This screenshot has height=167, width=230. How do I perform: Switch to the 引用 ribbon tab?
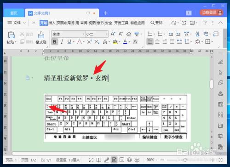tap(75, 23)
